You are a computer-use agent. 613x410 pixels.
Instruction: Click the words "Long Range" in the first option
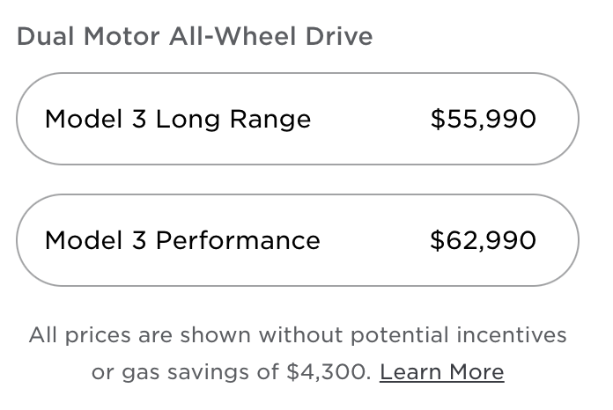coord(233,119)
